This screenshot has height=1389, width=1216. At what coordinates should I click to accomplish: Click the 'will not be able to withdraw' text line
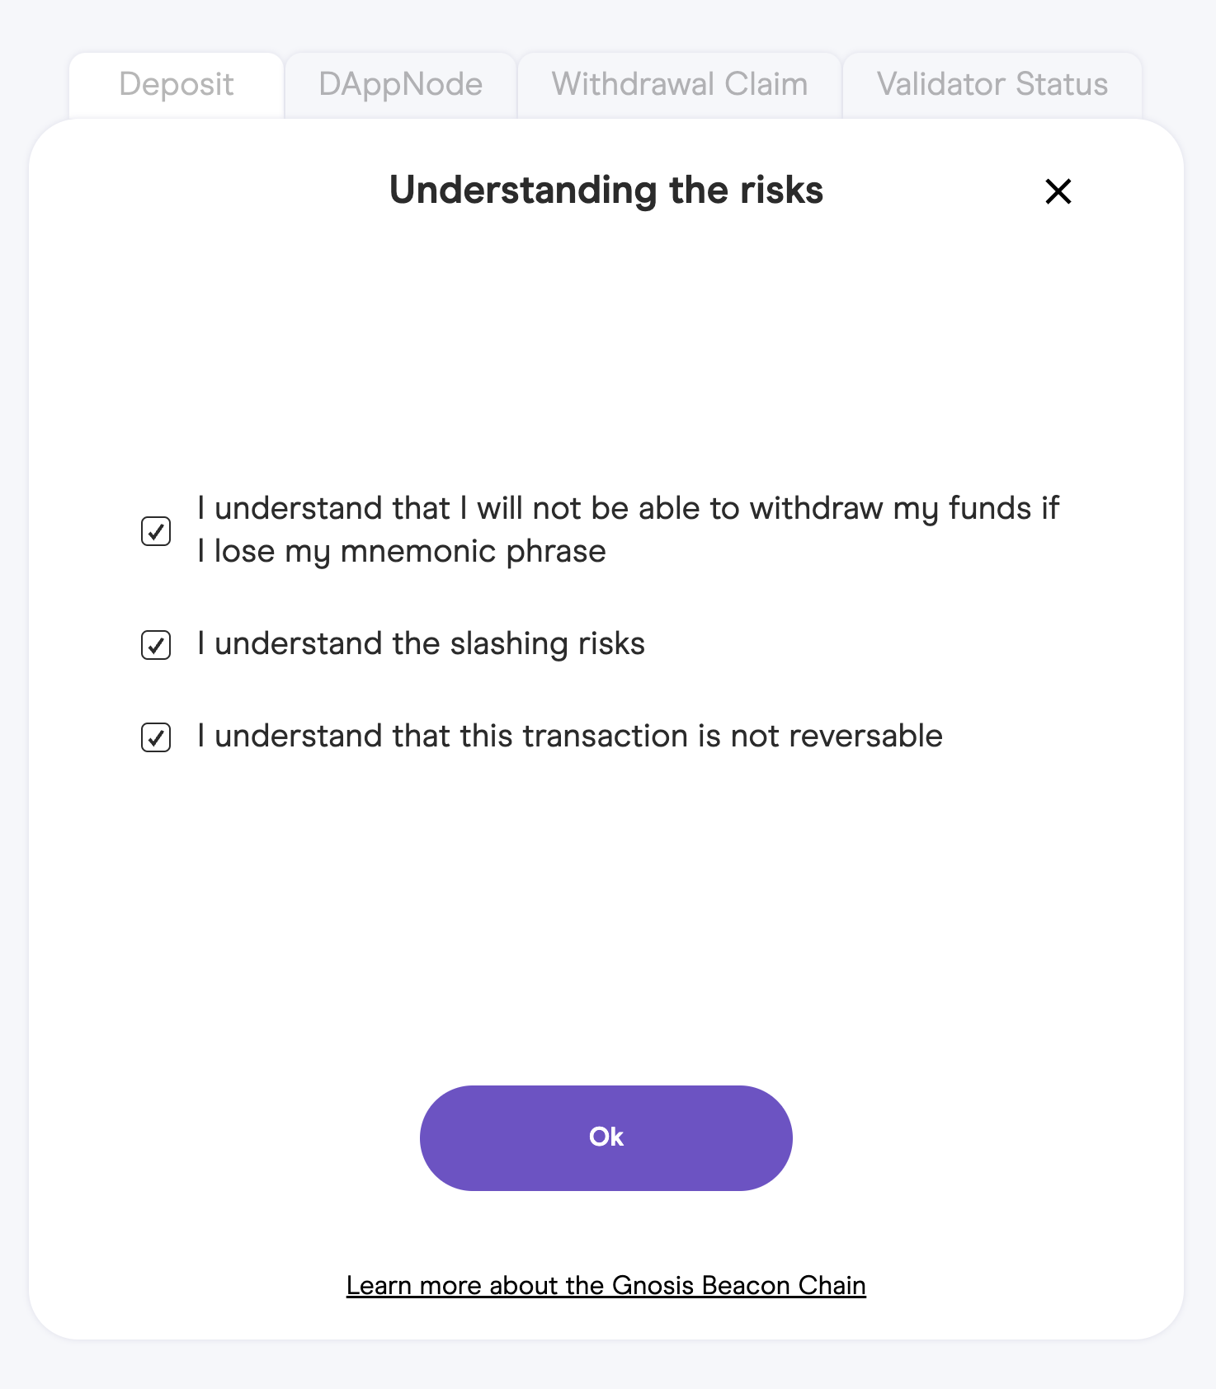coord(628,508)
